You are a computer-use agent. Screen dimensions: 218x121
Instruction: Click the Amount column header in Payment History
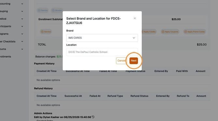tap(200, 71)
